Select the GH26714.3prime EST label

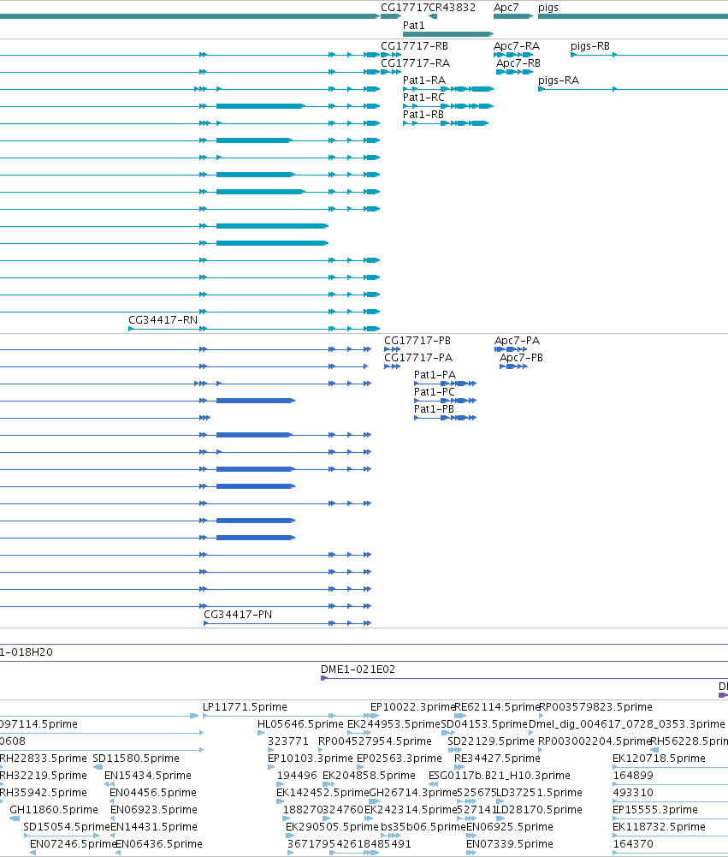point(412,793)
